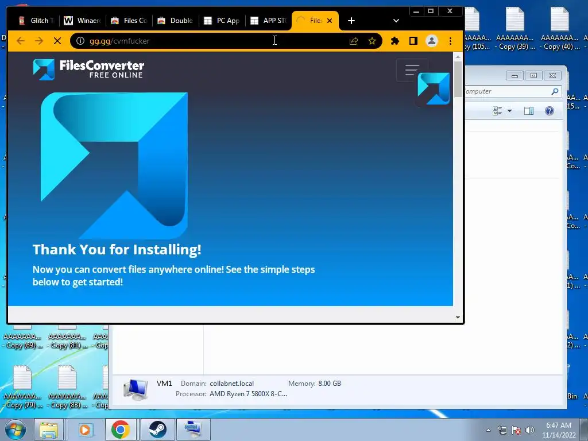Stop loading the page
Image resolution: width=588 pixels, height=441 pixels.
coord(57,41)
